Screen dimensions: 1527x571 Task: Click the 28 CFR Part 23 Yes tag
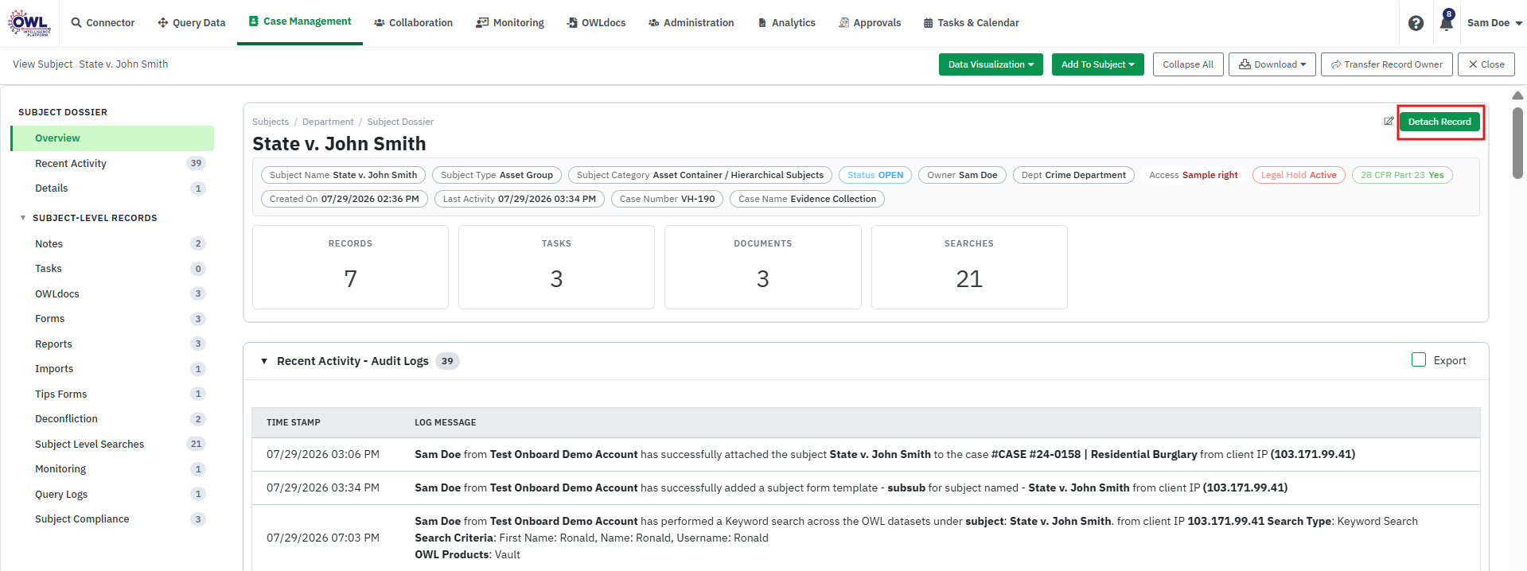tap(1402, 175)
